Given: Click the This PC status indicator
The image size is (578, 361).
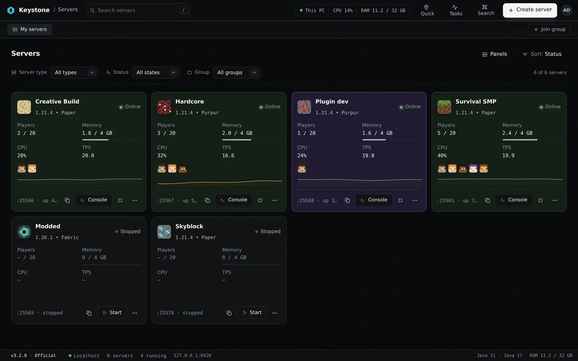Looking at the screenshot, I should tap(312, 10).
